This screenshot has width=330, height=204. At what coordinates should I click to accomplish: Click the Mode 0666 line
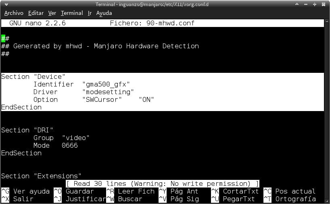tap(55, 146)
